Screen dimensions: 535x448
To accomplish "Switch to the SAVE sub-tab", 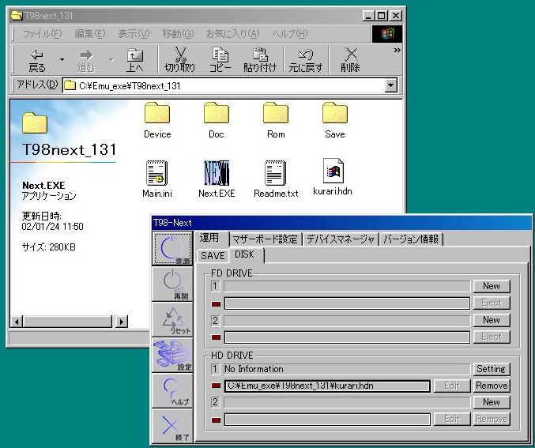I will [213, 255].
